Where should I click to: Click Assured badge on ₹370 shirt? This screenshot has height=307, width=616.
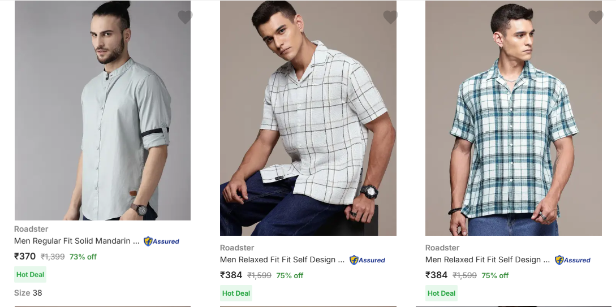(161, 241)
